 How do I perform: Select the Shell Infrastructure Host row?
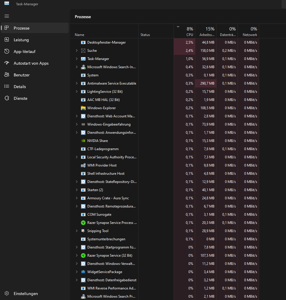[164, 174]
